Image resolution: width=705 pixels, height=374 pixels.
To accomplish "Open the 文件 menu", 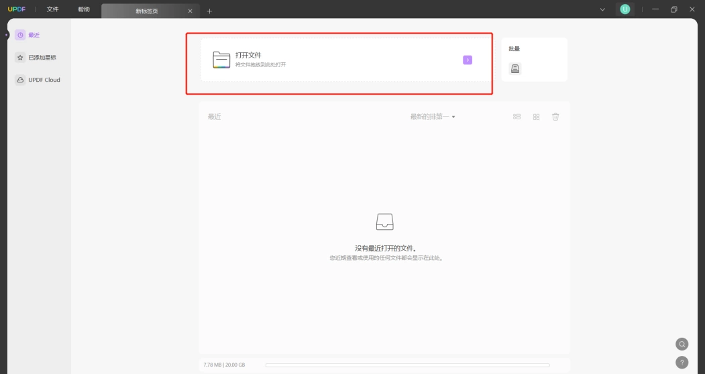I will 52,9.
